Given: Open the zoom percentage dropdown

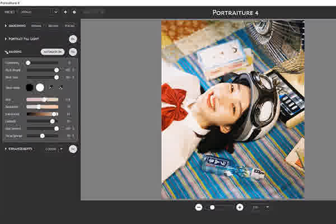Looking at the screenshot, I should click(x=267, y=207).
